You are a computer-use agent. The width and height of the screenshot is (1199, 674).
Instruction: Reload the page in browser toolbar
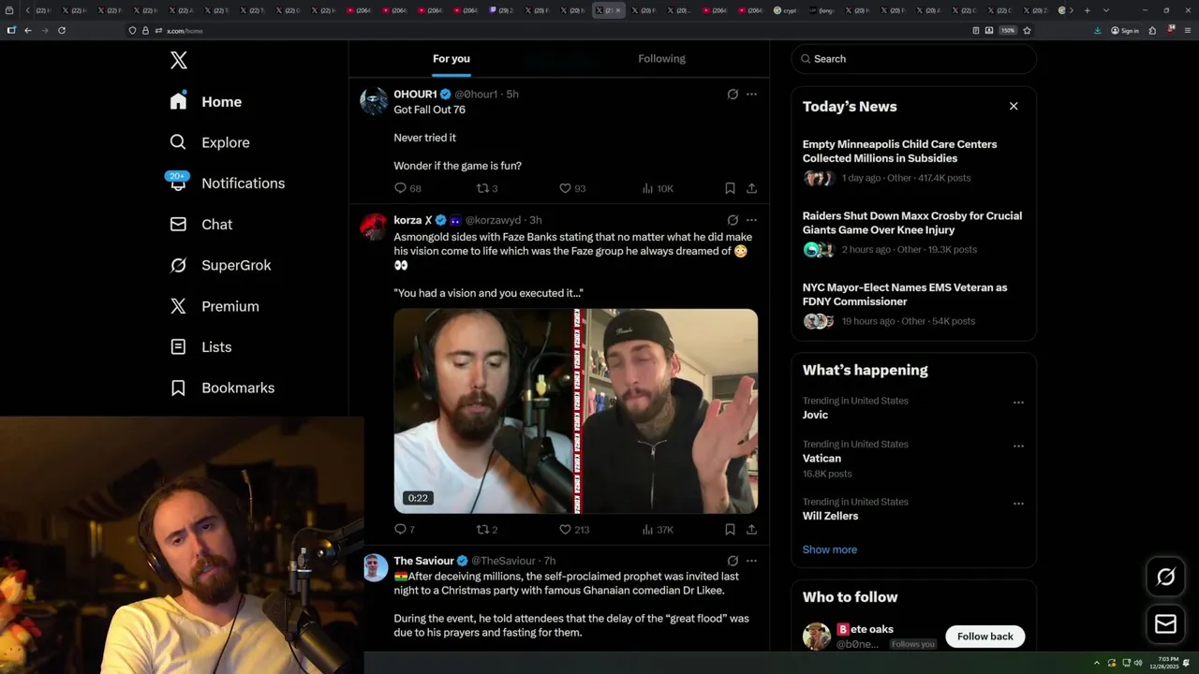click(62, 30)
